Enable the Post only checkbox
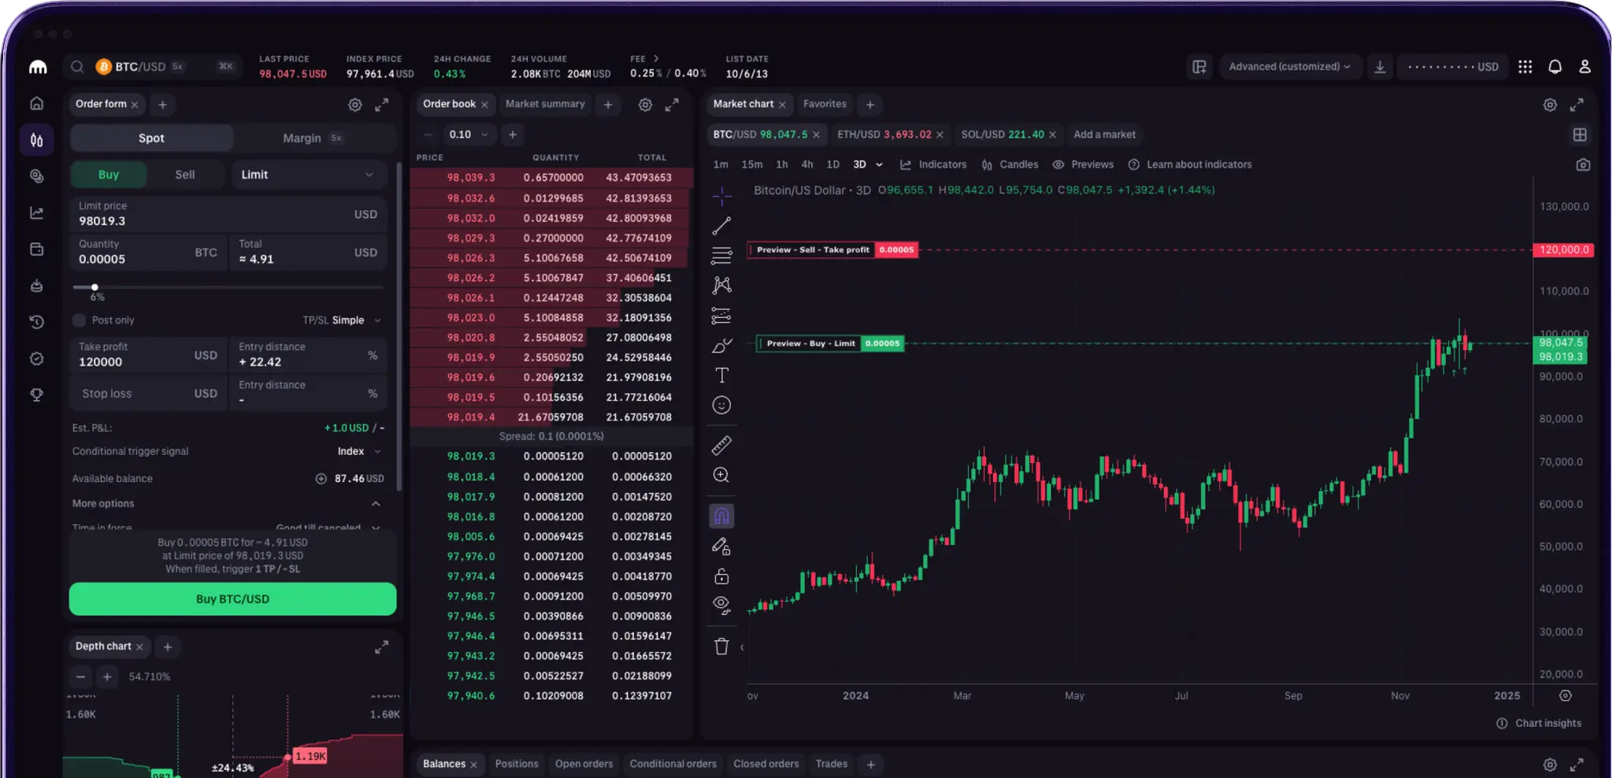The width and height of the screenshot is (1613, 778). point(79,320)
